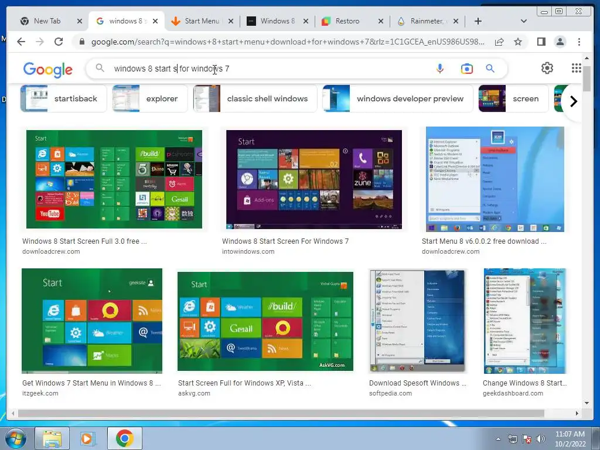Open volume control in system tray
Viewport: 600px width, 450px height.
(540, 439)
